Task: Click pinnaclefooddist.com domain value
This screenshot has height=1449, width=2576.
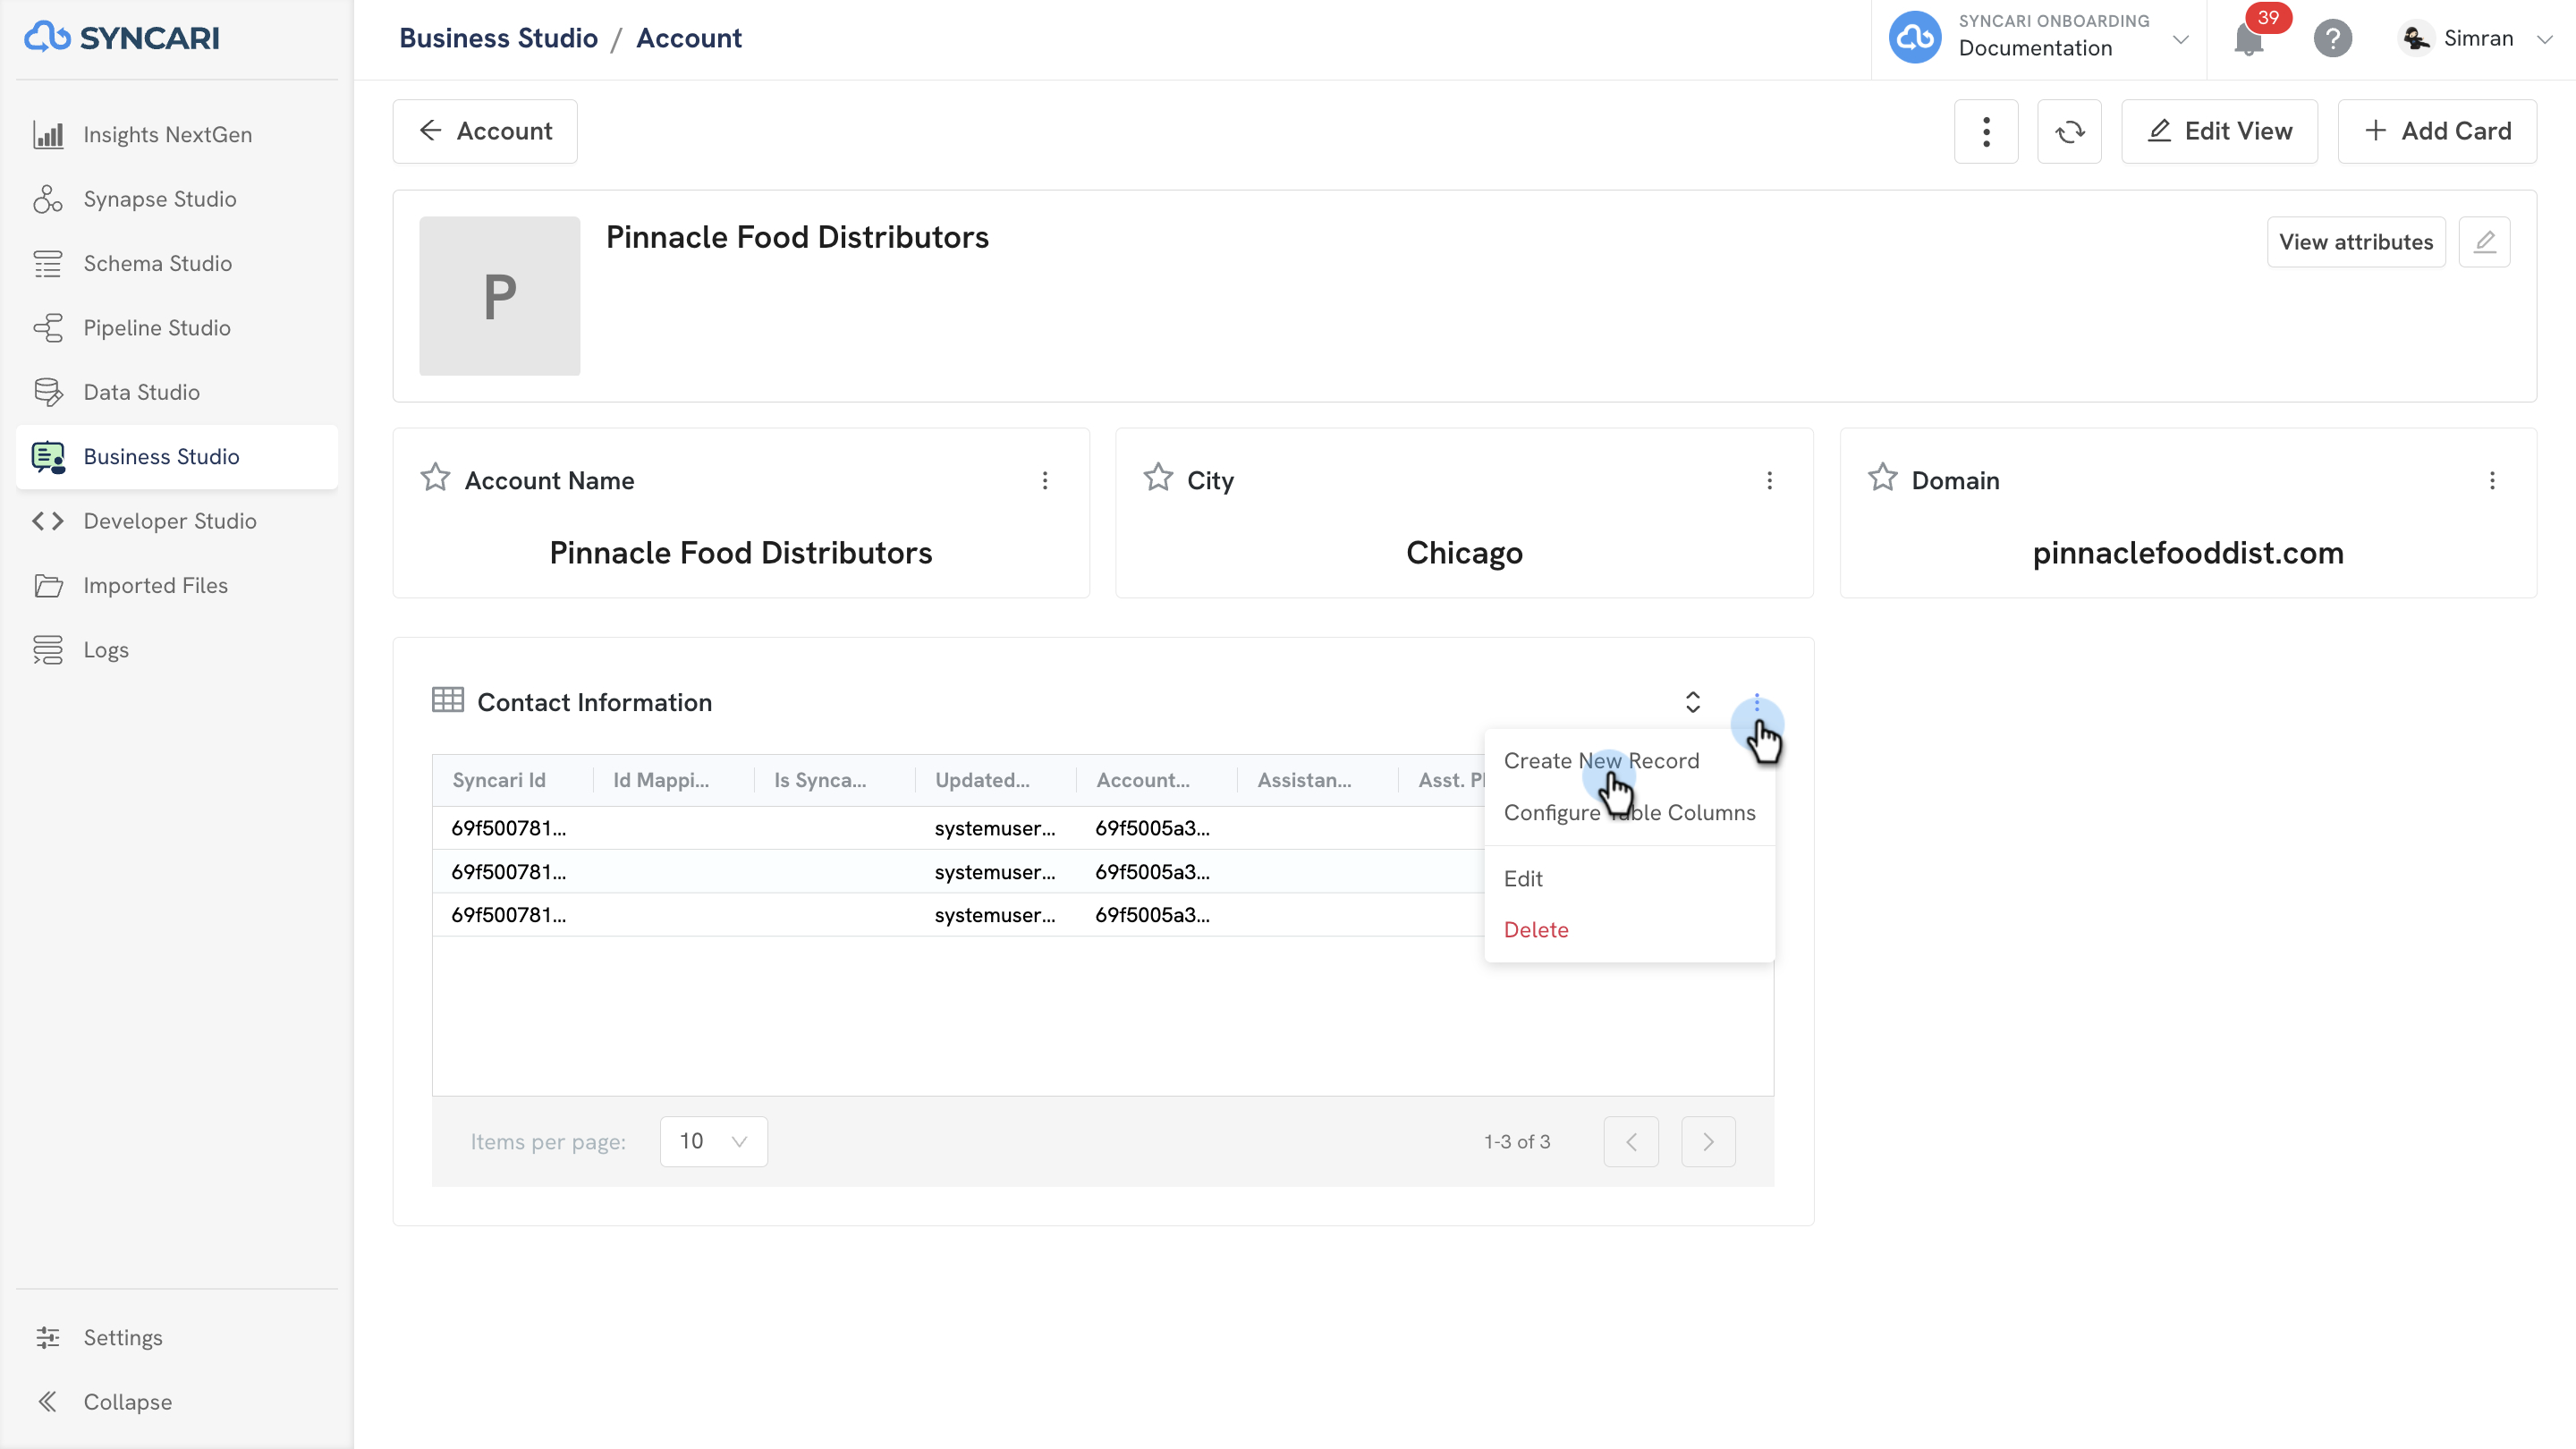Action: 2188,553
